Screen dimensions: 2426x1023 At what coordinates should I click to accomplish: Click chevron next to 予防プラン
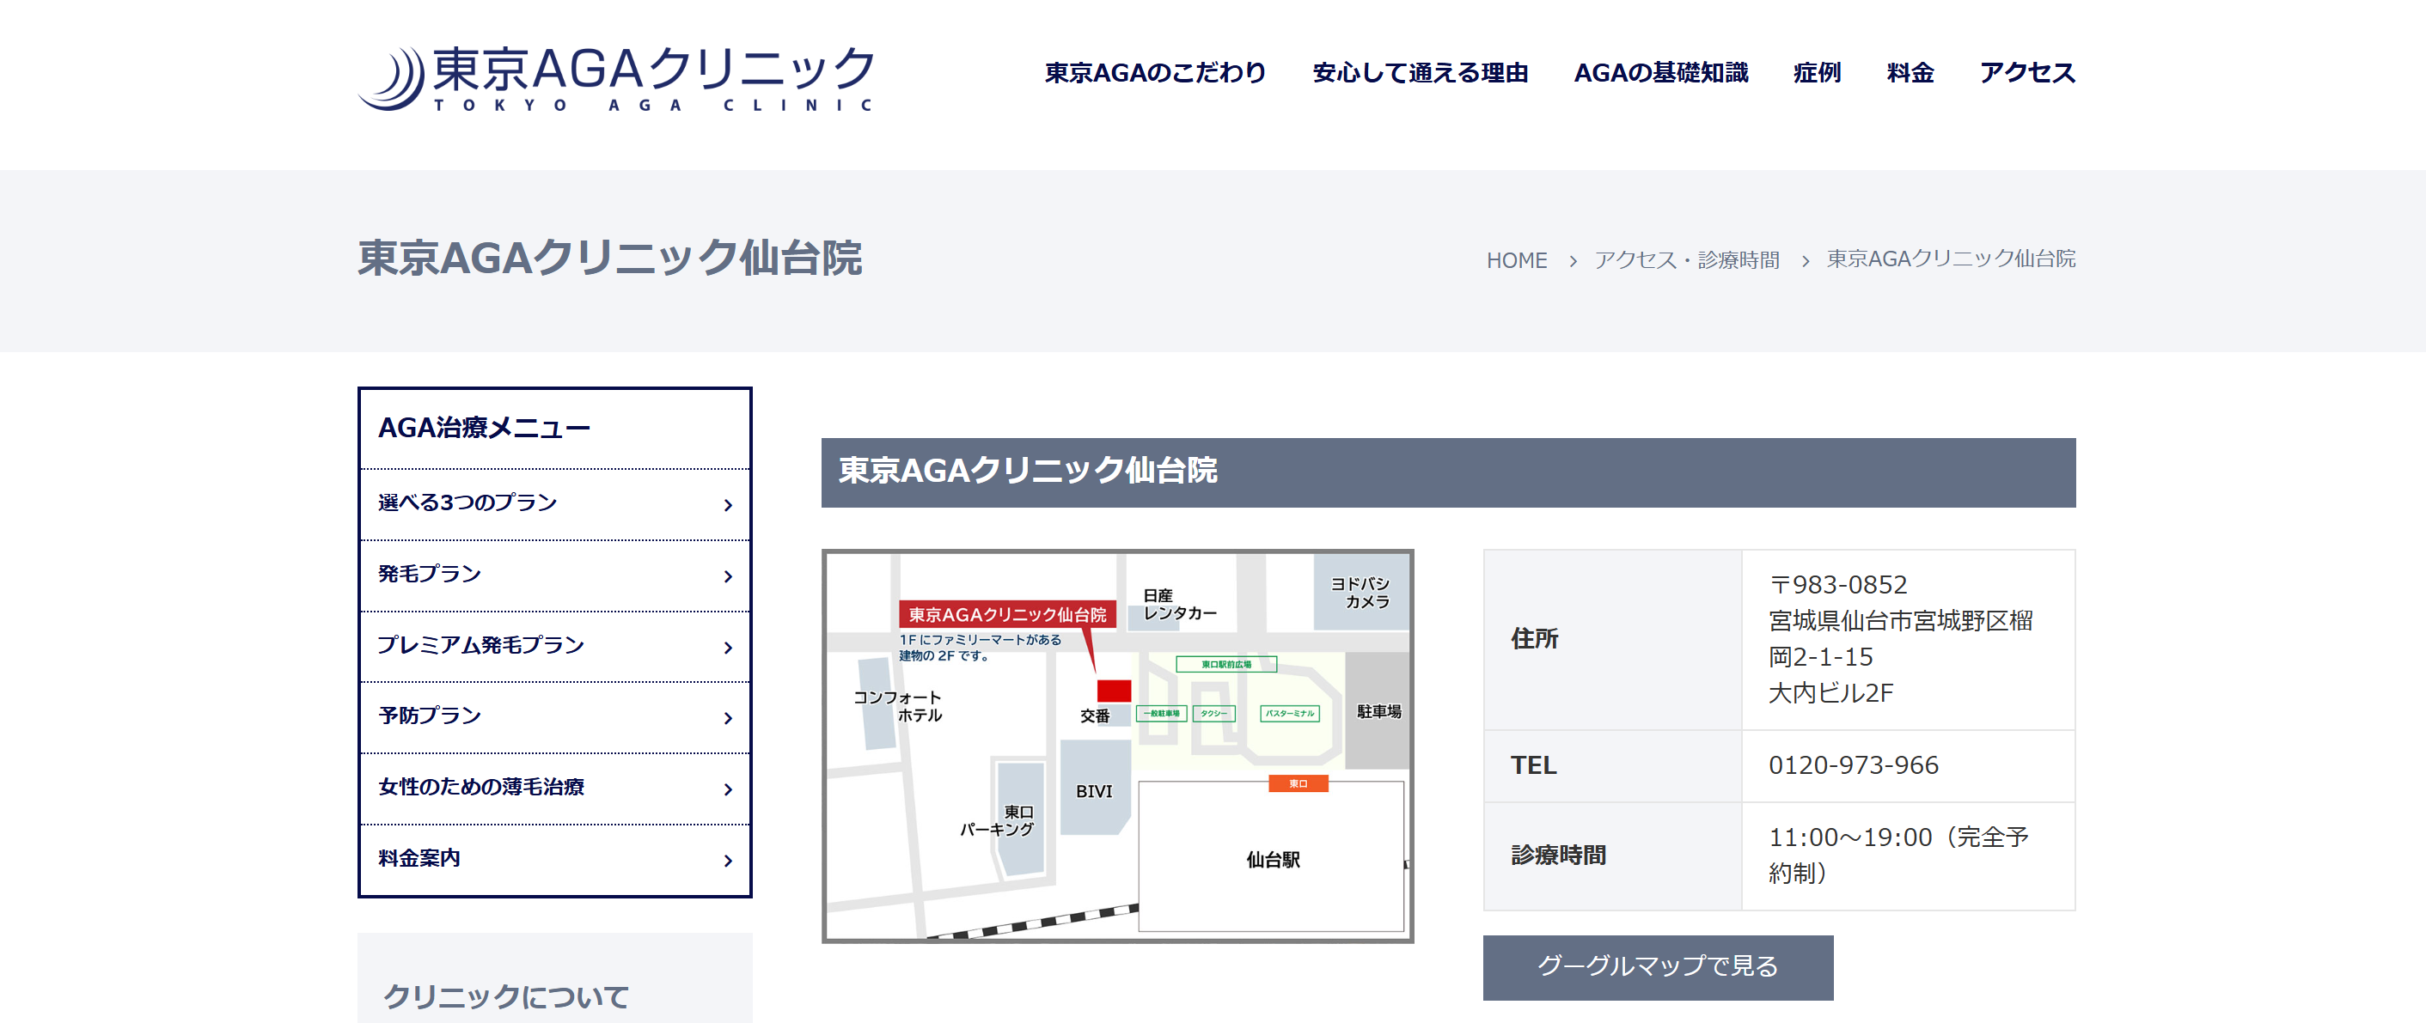point(727,718)
